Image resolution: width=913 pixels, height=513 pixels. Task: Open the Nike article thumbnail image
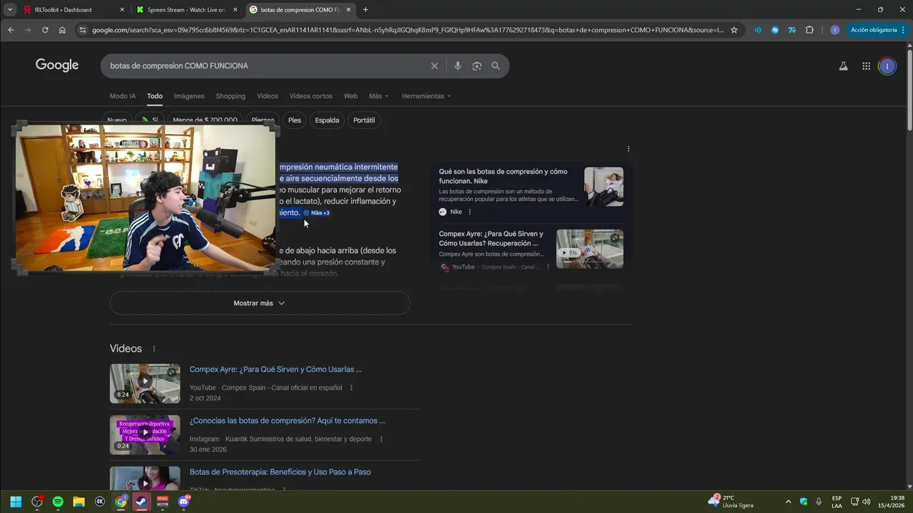point(603,187)
